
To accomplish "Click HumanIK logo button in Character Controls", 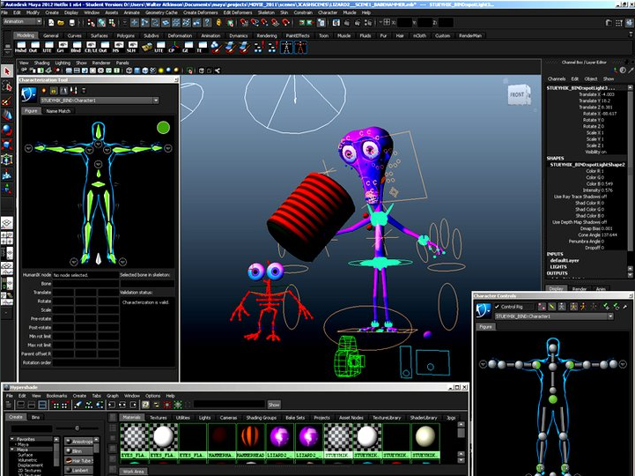I will [x=484, y=310].
